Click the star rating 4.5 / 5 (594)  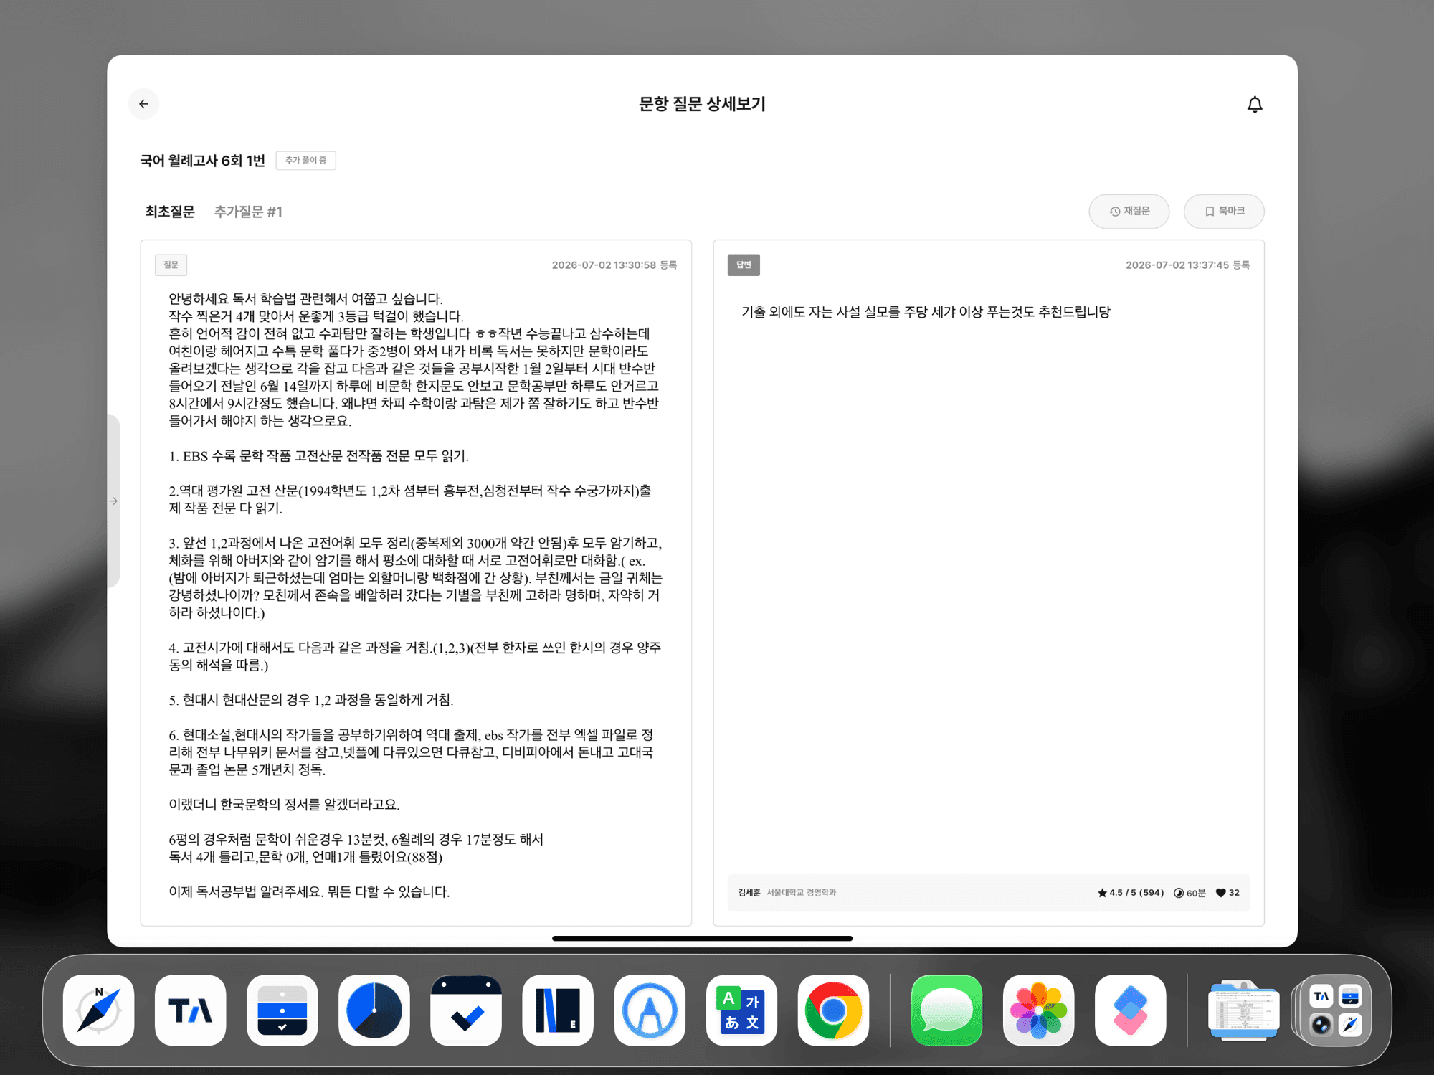click(x=1131, y=893)
